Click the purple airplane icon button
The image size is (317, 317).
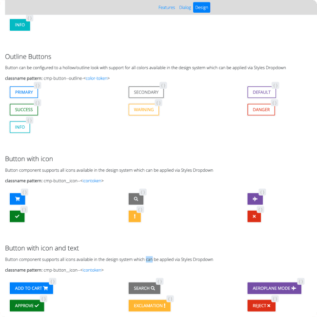point(255,199)
